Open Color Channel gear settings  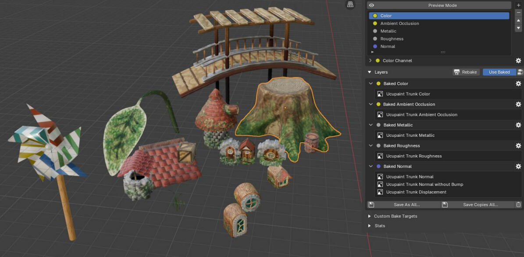click(518, 61)
